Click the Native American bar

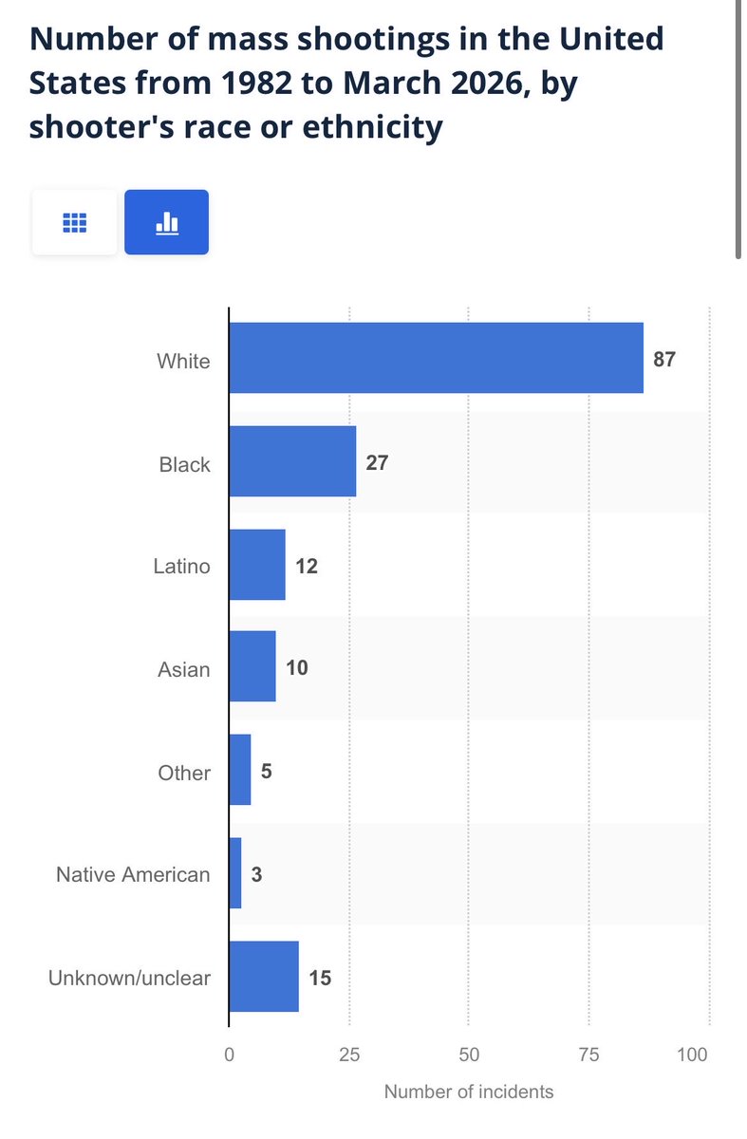click(235, 873)
